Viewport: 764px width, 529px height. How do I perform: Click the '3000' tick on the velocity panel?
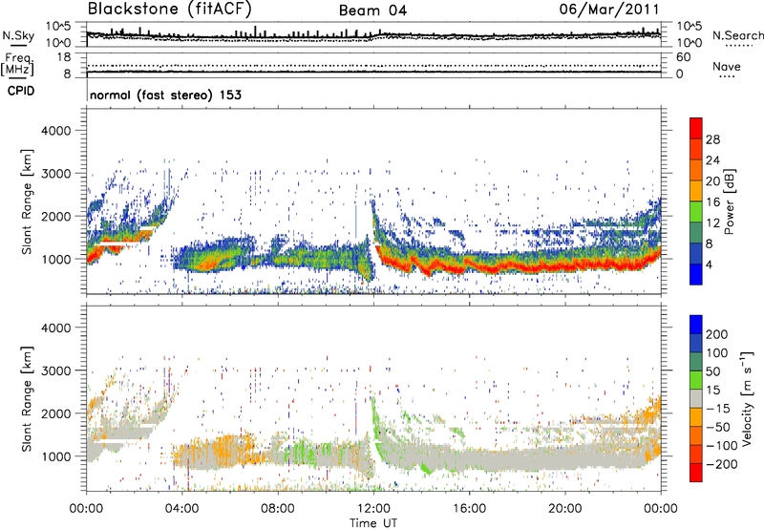tap(55, 370)
